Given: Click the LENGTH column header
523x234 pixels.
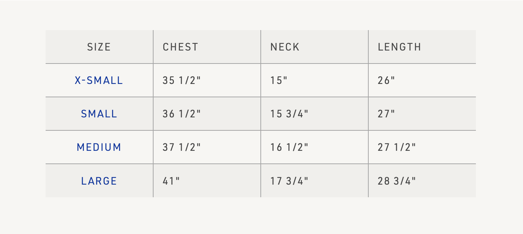Looking at the screenshot, I should click(399, 47).
